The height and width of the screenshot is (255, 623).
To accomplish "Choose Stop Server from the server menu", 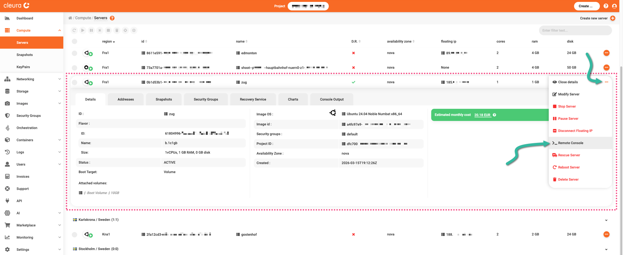I will tap(580, 107).
